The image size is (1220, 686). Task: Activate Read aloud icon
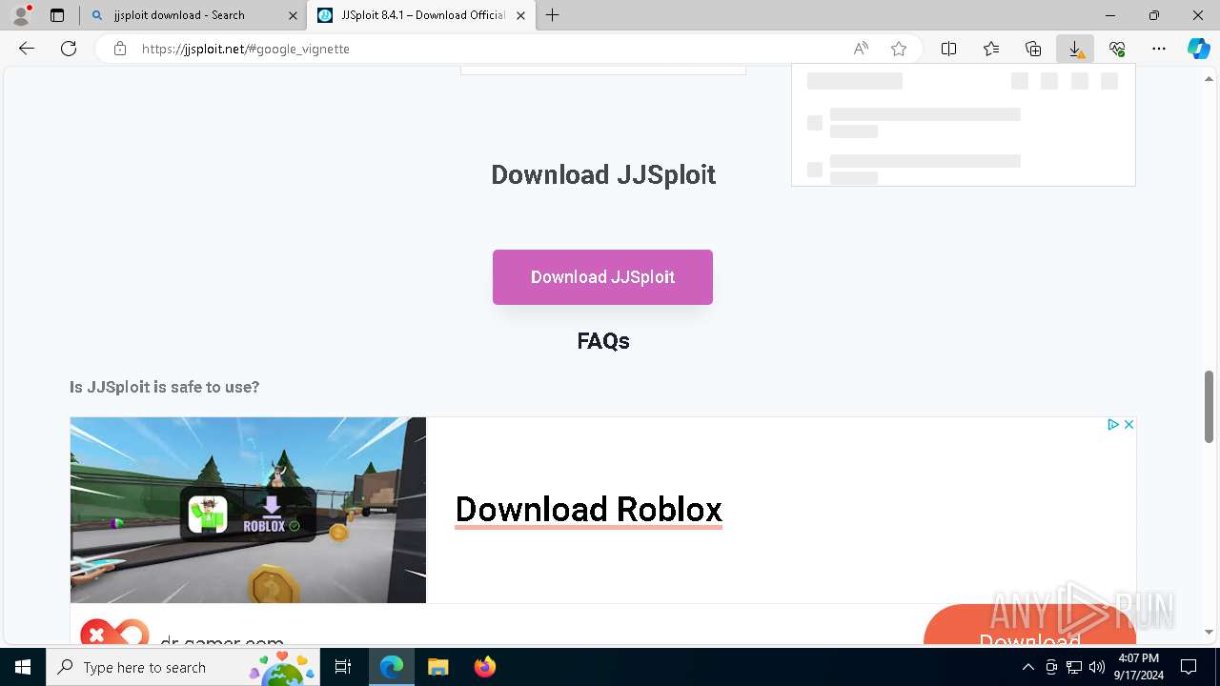861,49
